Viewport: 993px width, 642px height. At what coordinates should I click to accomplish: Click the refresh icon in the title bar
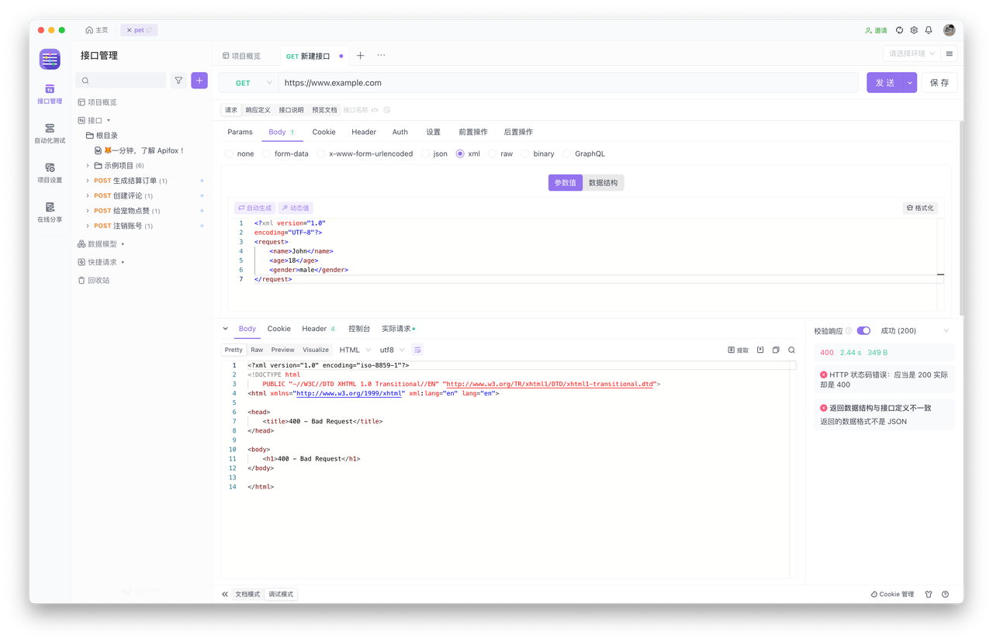coord(899,30)
